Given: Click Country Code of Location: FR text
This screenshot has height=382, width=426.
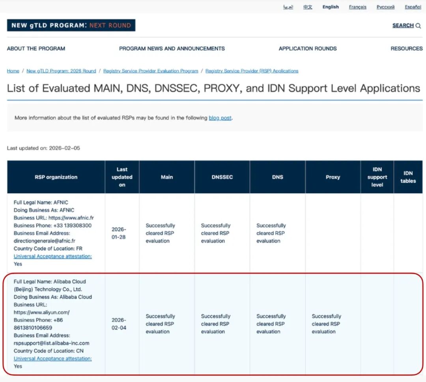Looking at the screenshot, I should click(x=48, y=249).
